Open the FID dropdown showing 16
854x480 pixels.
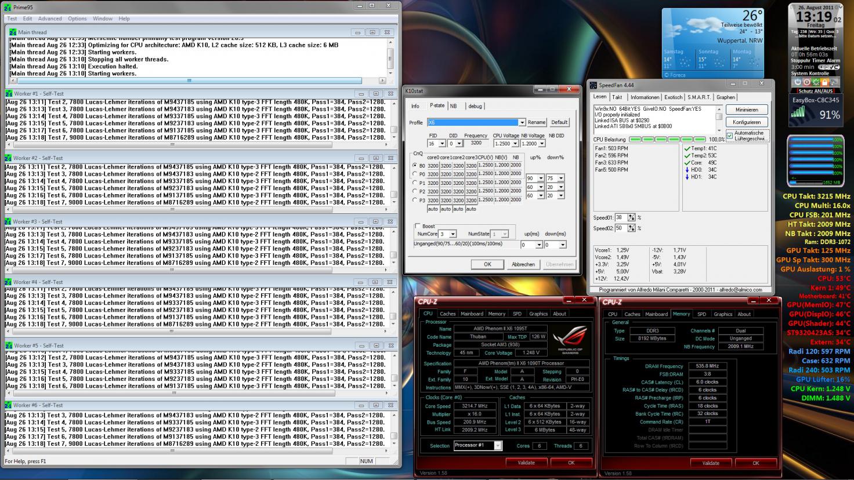443,143
